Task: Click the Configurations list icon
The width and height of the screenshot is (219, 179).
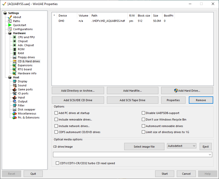Action: point(10,29)
